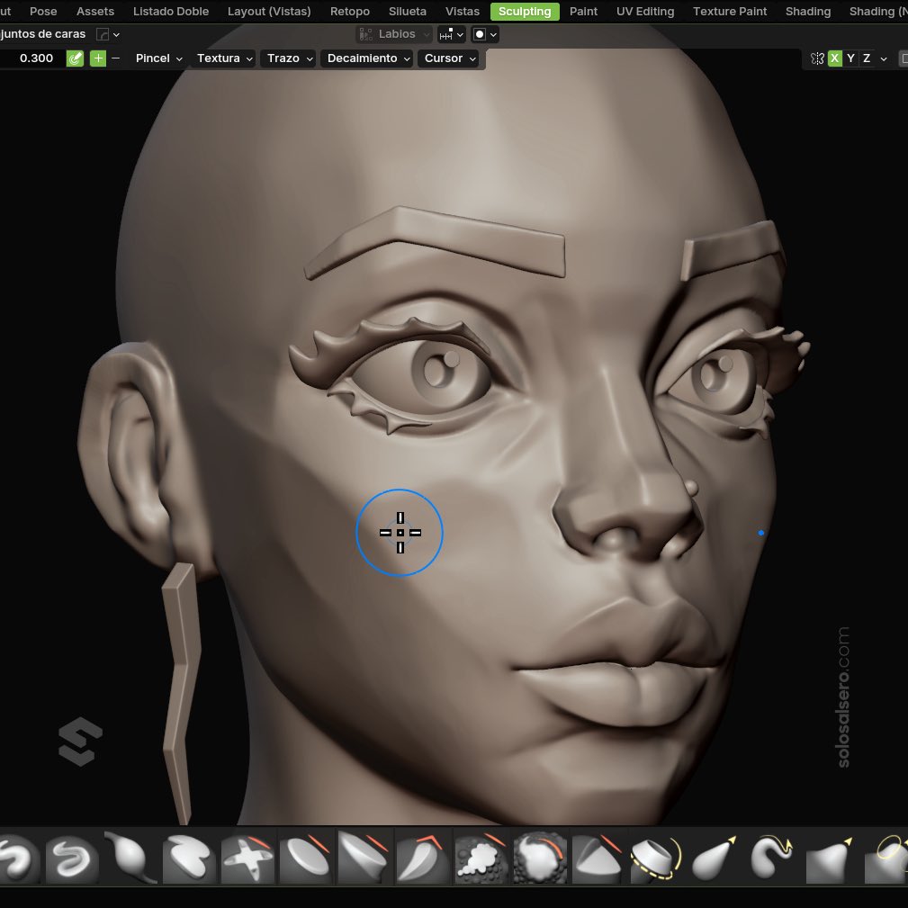
Task: Select the Pinch brush cone icon
Action: click(598, 858)
